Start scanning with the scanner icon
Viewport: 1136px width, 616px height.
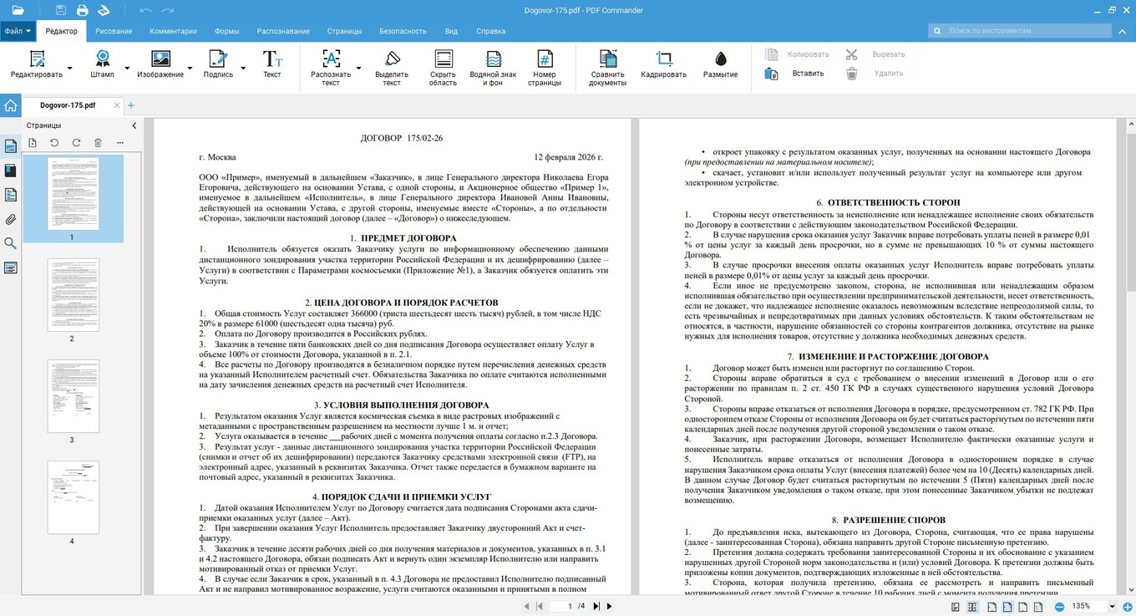[x=104, y=10]
